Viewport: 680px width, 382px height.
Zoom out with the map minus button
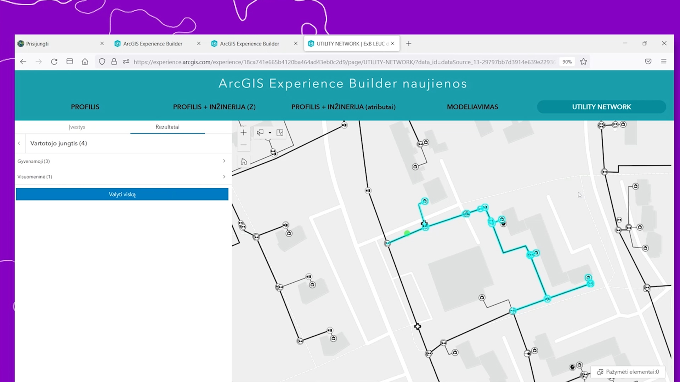pos(243,145)
